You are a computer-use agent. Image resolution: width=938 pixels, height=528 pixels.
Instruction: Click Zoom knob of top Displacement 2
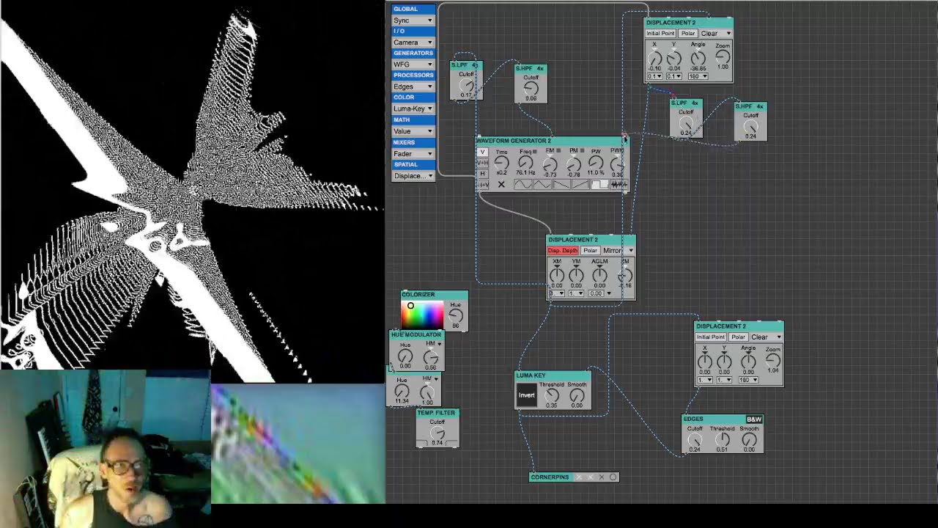pos(723,56)
